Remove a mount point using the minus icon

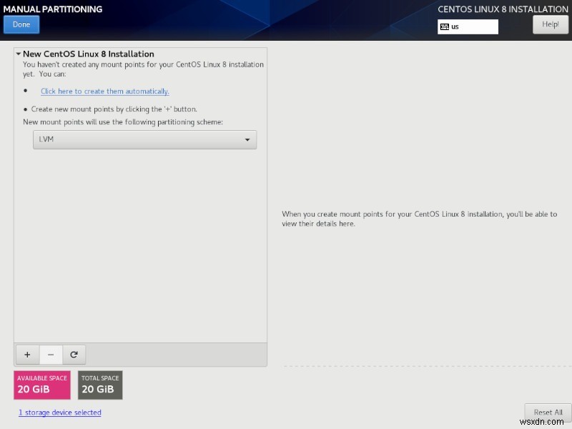51,354
